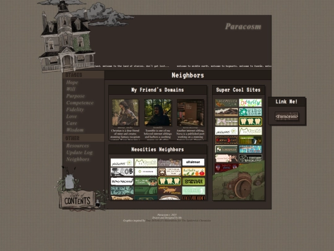Open the daisy badge in Neocities Neighbors
Viewport: 334px width, 251px height.
(x=122, y=162)
